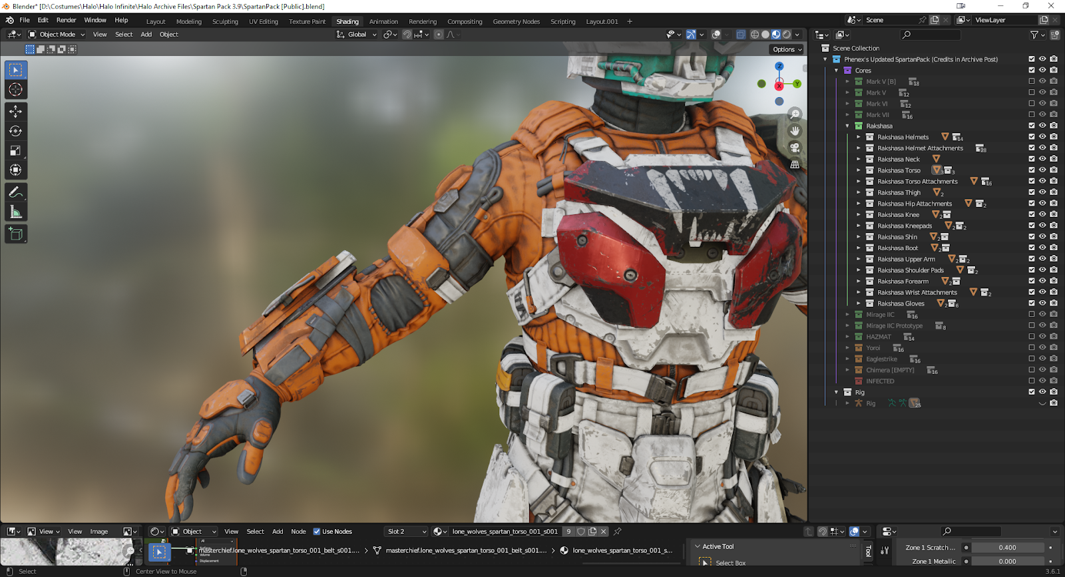1065x577 pixels.
Task: Enable the Mark VII collection checkbox
Action: pos(1032,114)
